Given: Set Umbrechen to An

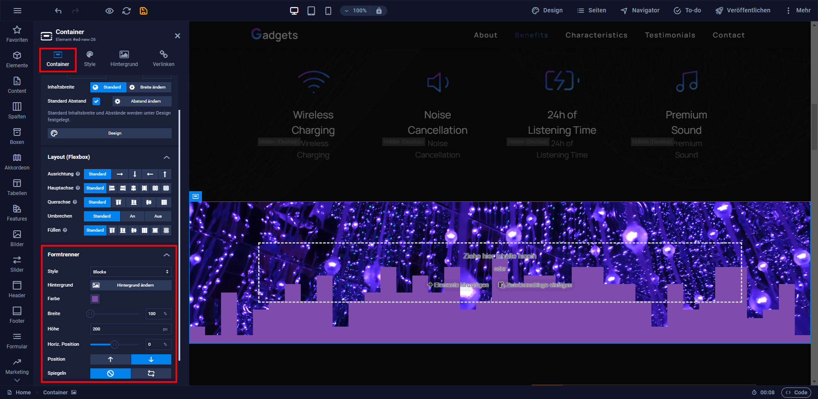Looking at the screenshot, I should pyautogui.click(x=132, y=216).
